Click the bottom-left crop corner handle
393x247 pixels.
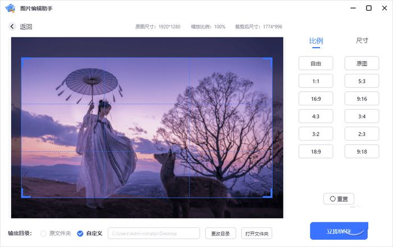(x=22, y=196)
